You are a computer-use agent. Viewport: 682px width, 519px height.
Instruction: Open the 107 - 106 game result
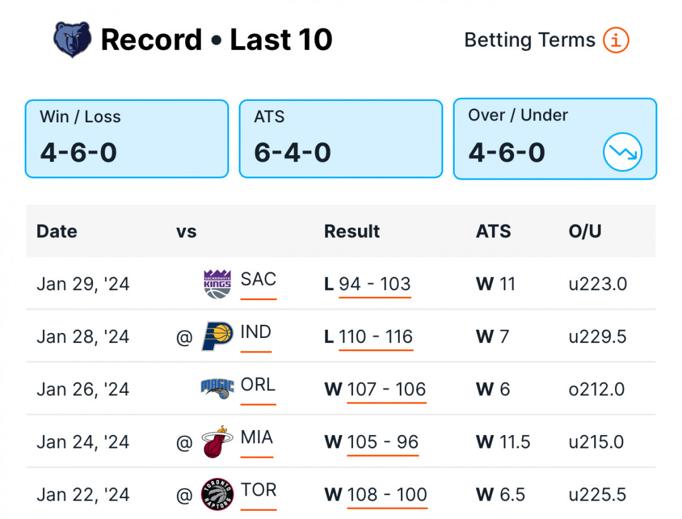pos(386,389)
